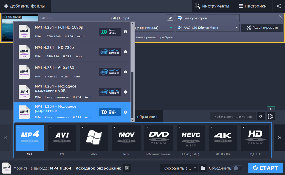The height and width of the screenshot is (175, 285).
Task: Open the Сохранить в... save location dropdown
Action: pyautogui.click(x=179, y=168)
